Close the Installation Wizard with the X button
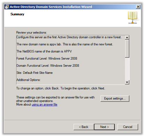Screen dimensions: 145x137 [138, 7]
